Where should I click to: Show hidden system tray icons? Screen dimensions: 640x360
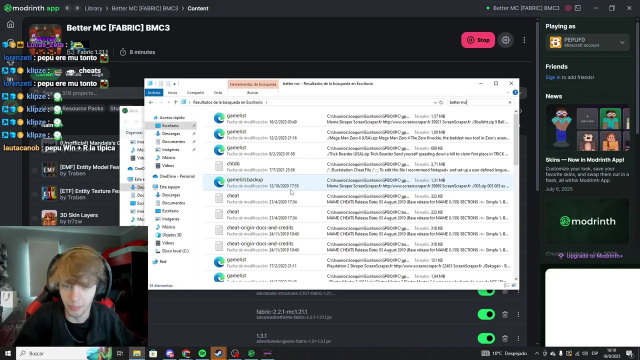[x=537, y=353]
